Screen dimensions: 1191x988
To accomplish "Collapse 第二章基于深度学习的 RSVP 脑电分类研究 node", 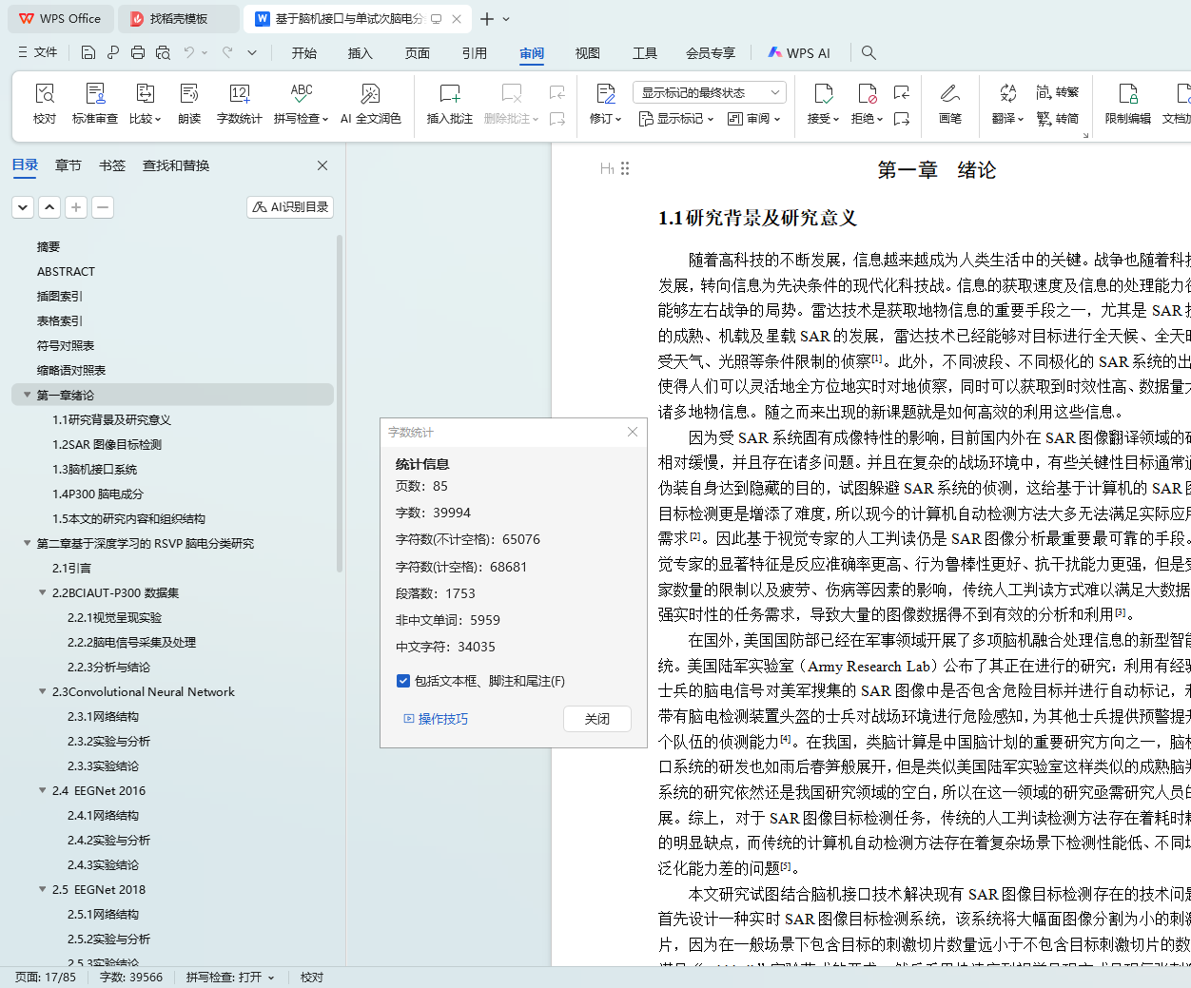I will pos(27,543).
